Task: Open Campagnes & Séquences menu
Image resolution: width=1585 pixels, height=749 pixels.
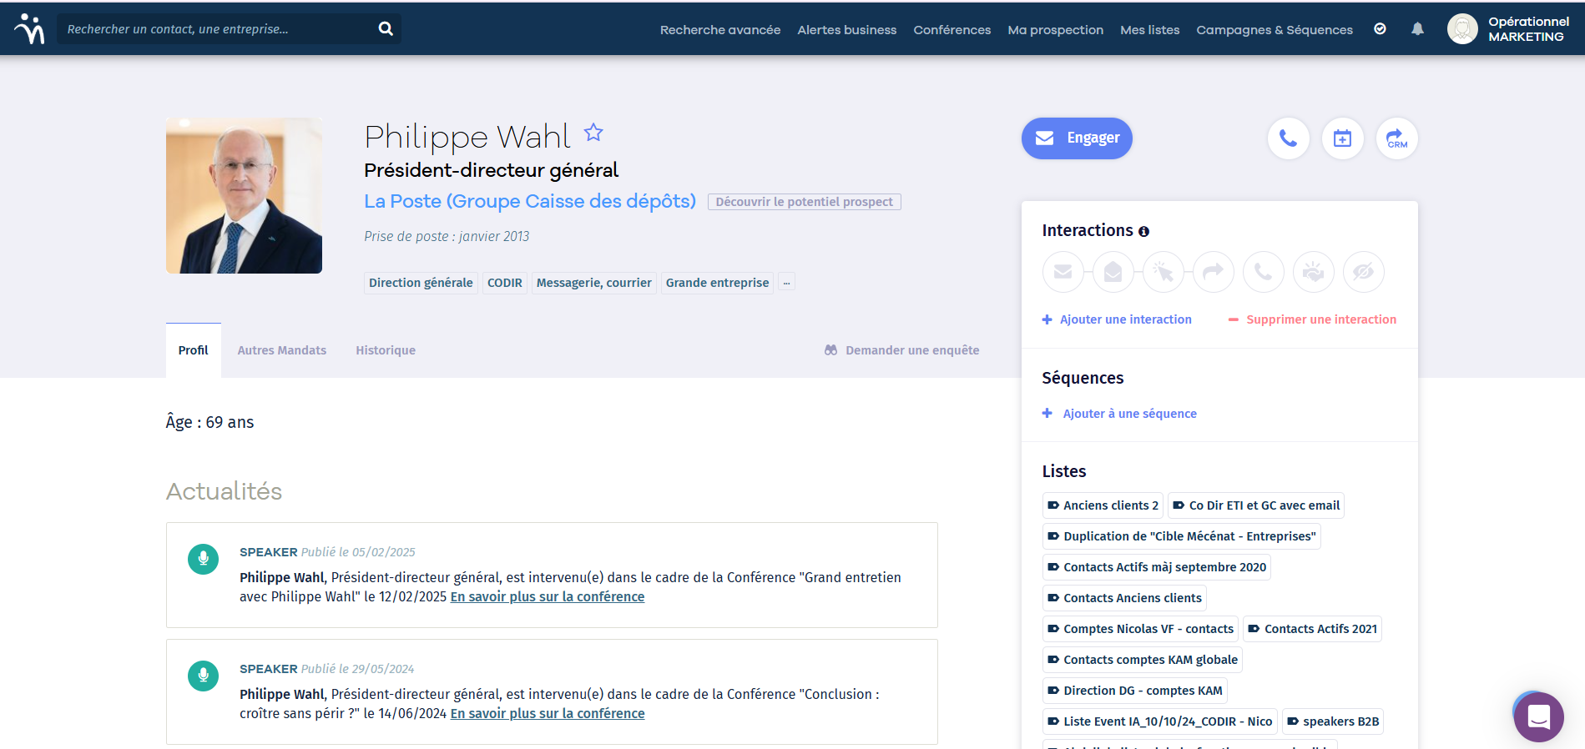Action: pos(1275,29)
